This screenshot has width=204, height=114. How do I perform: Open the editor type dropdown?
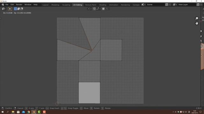[x=4, y=9]
